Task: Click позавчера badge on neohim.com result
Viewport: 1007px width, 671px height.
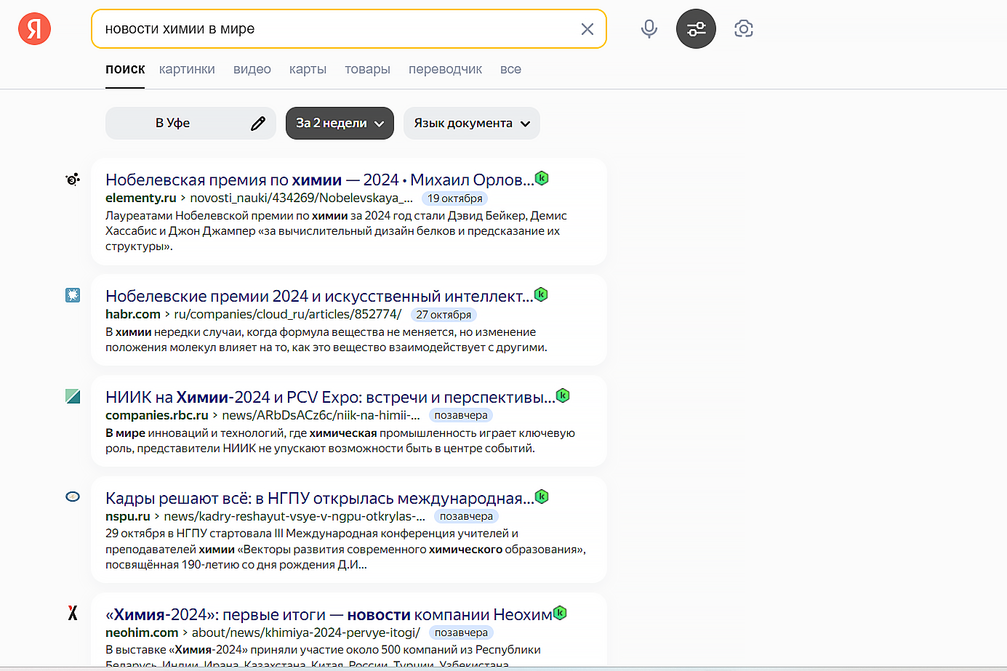Action: [x=461, y=632]
